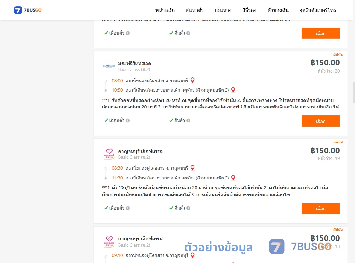Click เลื่อนตั๋ว info icon for 08:00 trip

tap(128, 121)
